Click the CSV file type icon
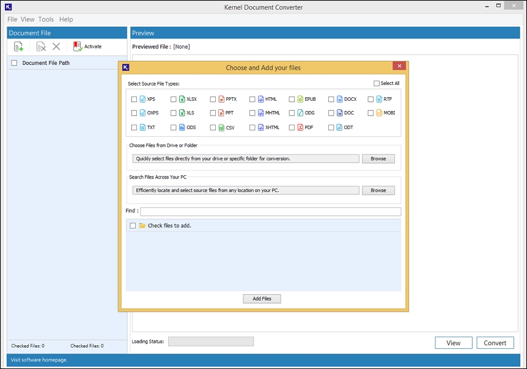 (221, 128)
